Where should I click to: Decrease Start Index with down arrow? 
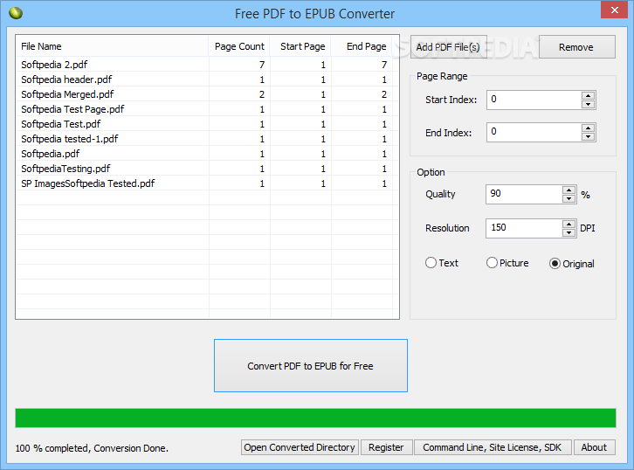588,104
